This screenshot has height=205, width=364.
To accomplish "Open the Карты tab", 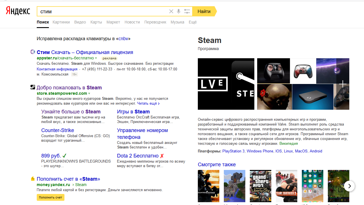I will tap(96, 22).
